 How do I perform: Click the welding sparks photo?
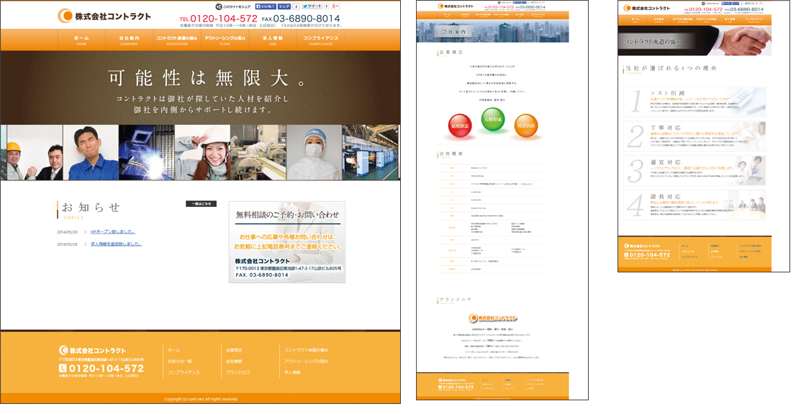coord(147,152)
